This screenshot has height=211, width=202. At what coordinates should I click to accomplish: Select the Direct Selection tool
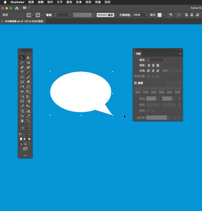point(28,57)
